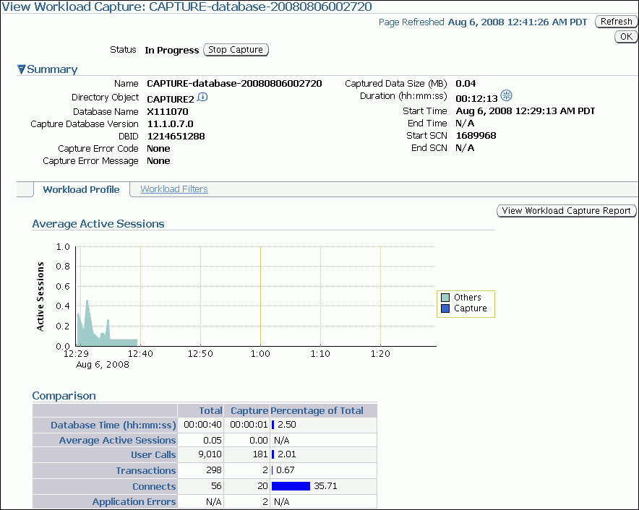Click the Captured Data Size value 0.04

[466, 84]
